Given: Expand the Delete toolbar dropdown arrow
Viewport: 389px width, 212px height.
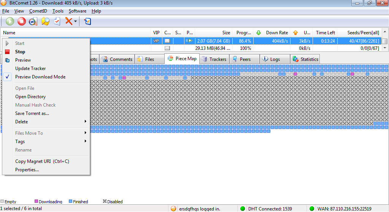Looking at the screenshot, I should click(75, 21).
